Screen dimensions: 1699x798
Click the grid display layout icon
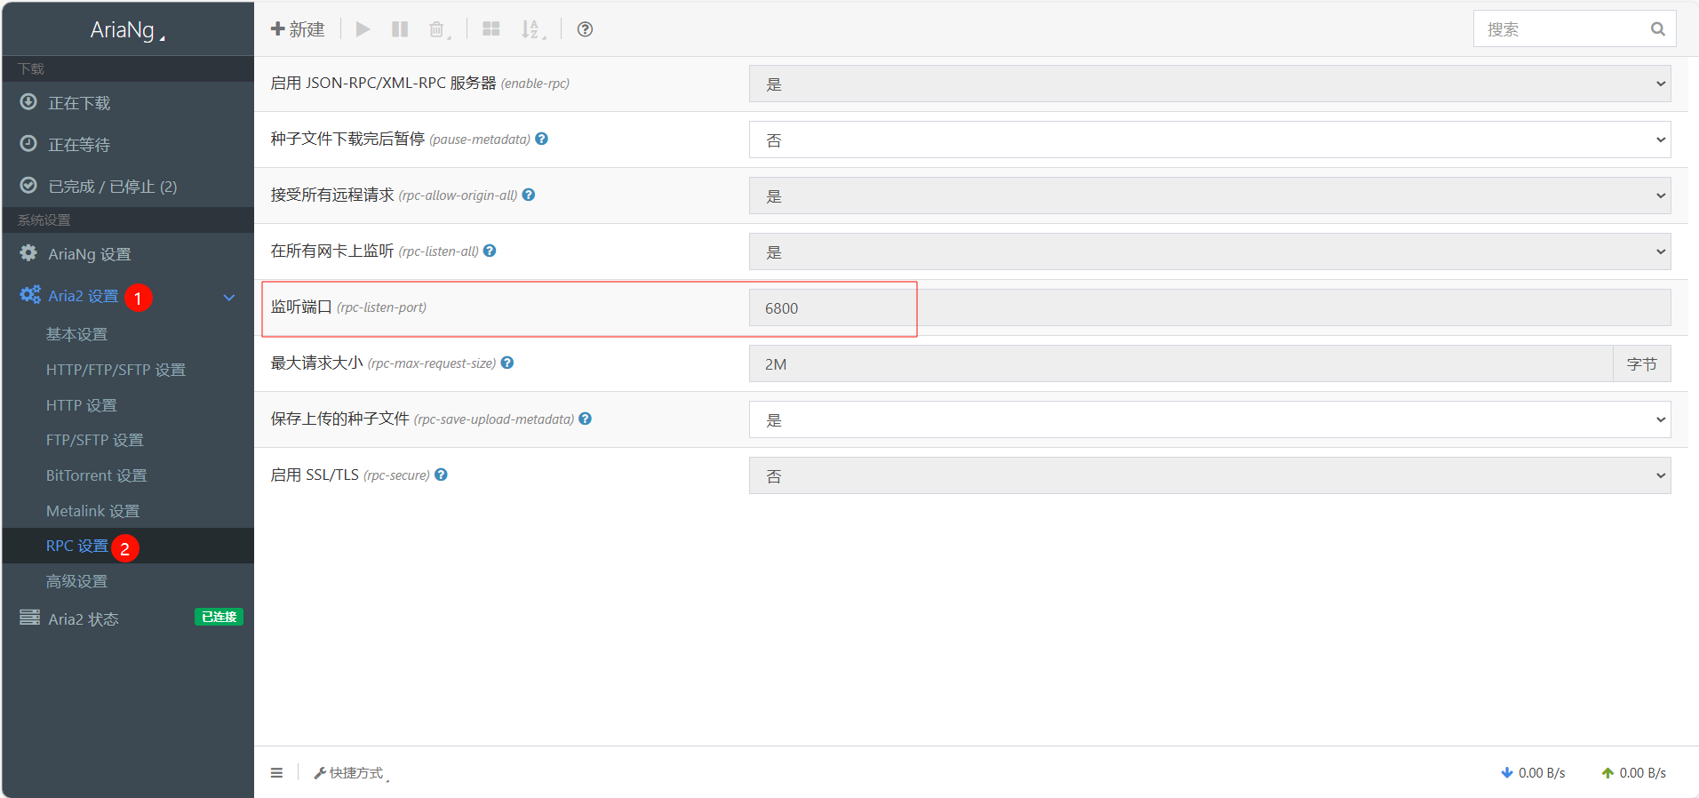point(491,29)
